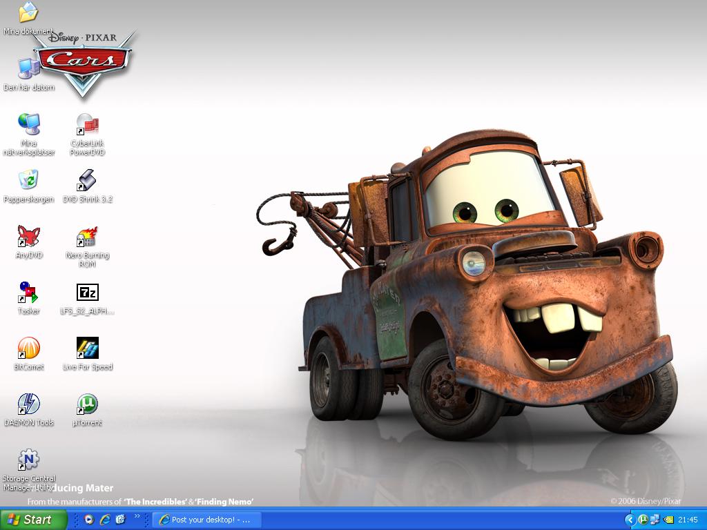Launch the AnyDVD fox icon
This screenshot has height=530, width=707.
tap(29, 236)
